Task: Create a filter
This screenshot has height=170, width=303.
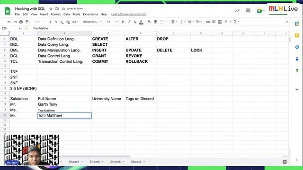Action: (x=226, y=22)
